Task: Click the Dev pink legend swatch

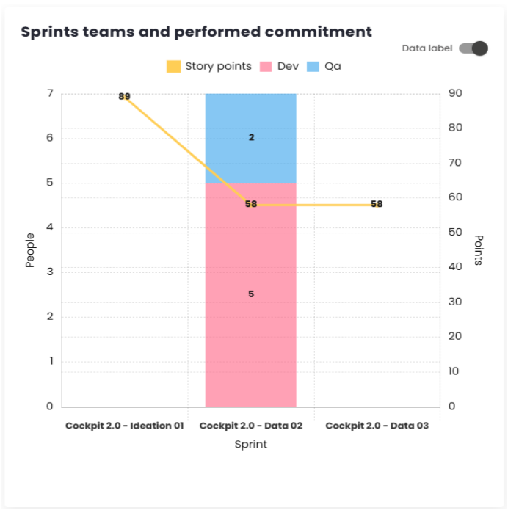Action: point(265,66)
